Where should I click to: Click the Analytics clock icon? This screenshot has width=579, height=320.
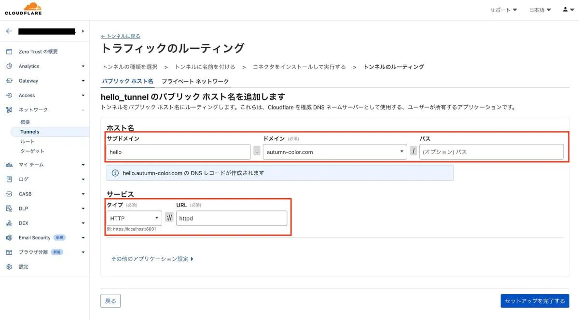(x=9, y=66)
